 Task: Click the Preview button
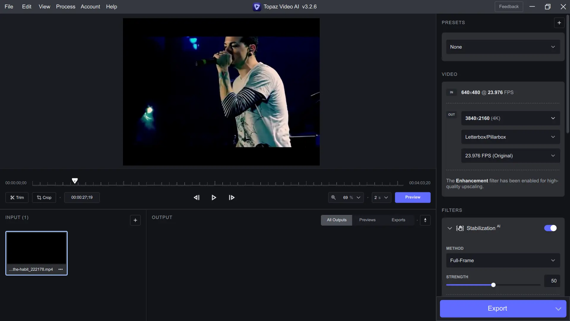pyautogui.click(x=412, y=197)
